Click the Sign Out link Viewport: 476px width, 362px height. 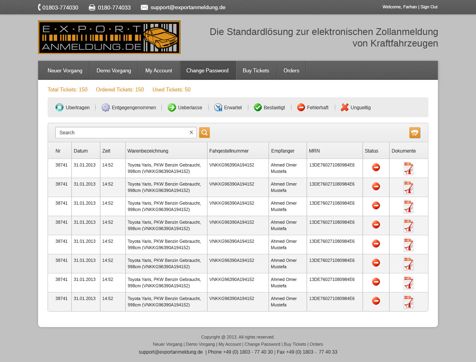coord(429,7)
